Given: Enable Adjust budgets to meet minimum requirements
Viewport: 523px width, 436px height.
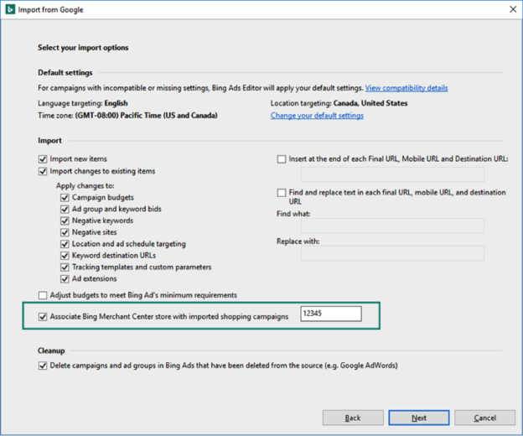Looking at the screenshot, I should point(43,295).
